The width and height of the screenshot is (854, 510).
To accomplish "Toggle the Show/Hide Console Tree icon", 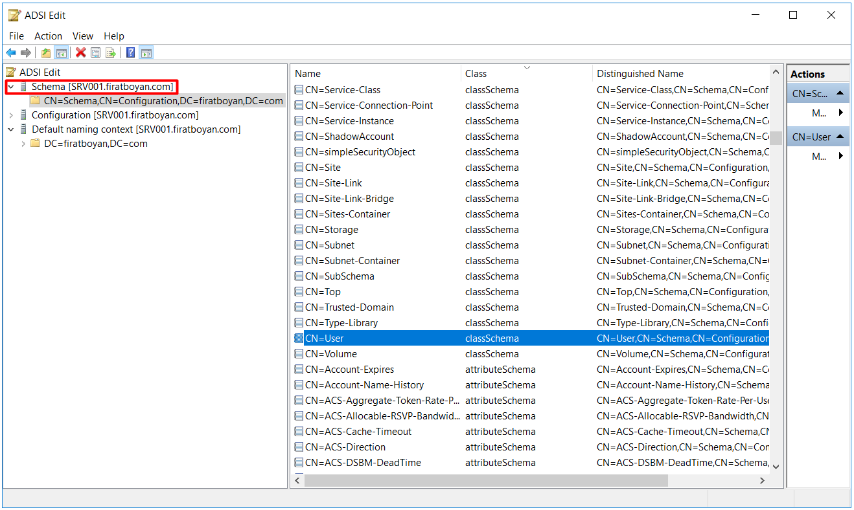I will click(x=62, y=53).
